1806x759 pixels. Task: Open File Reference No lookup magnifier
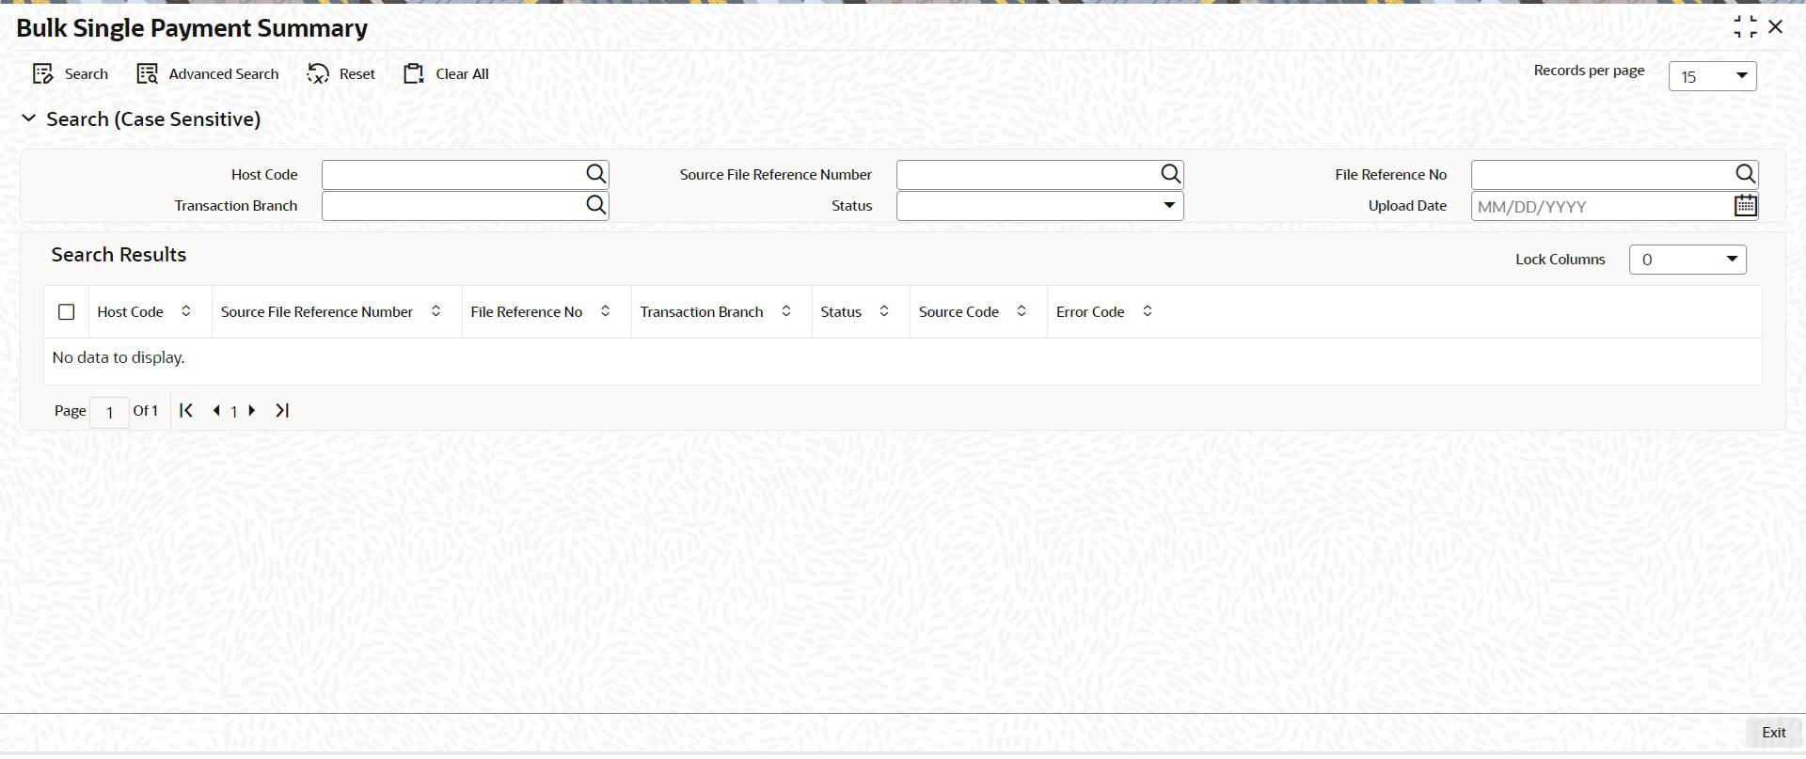(1745, 174)
